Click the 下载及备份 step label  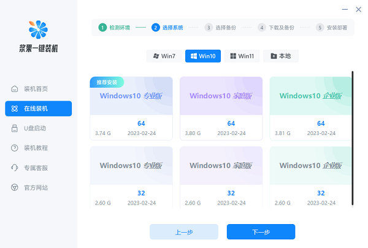282,28
